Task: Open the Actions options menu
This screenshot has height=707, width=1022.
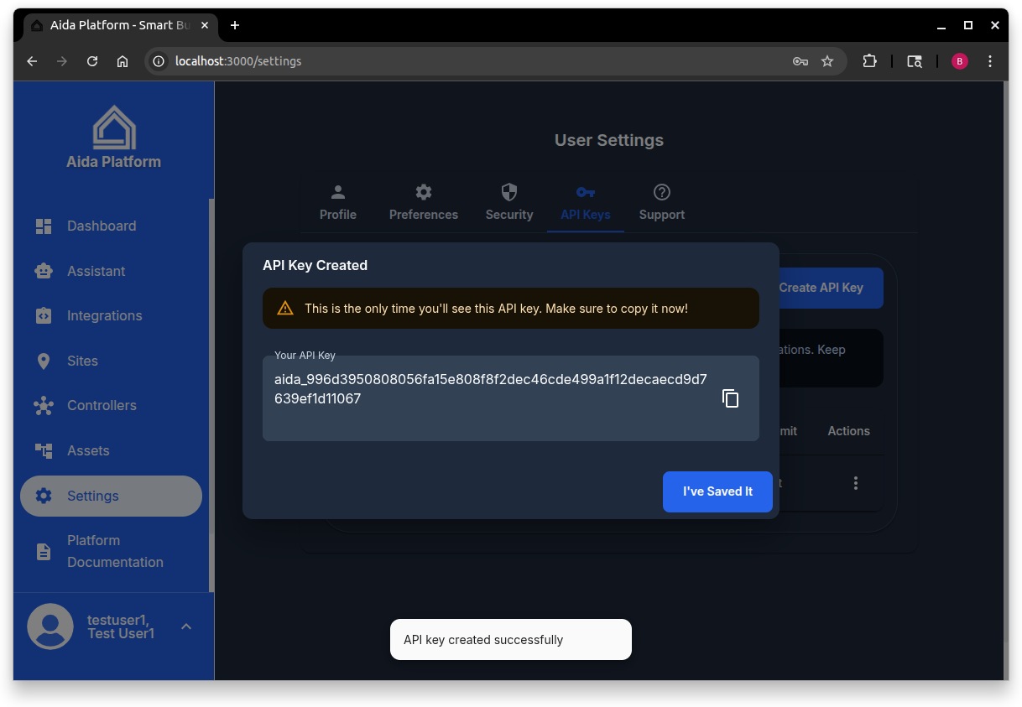Action: (855, 483)
